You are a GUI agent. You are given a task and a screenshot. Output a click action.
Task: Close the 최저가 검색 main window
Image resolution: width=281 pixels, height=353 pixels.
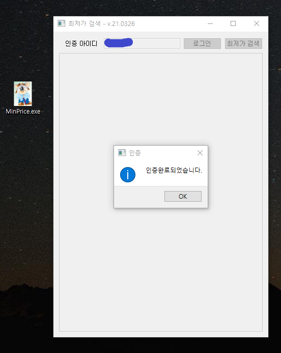coord(257,23)
